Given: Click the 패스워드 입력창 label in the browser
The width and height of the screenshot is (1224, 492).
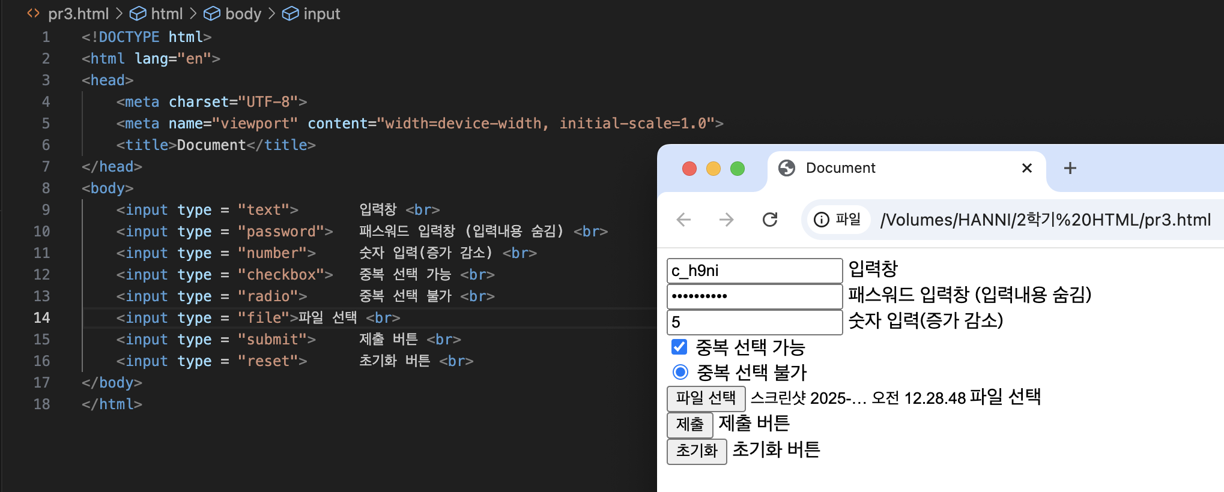Looking at the screenshot, I should click(x=969, y=295).
